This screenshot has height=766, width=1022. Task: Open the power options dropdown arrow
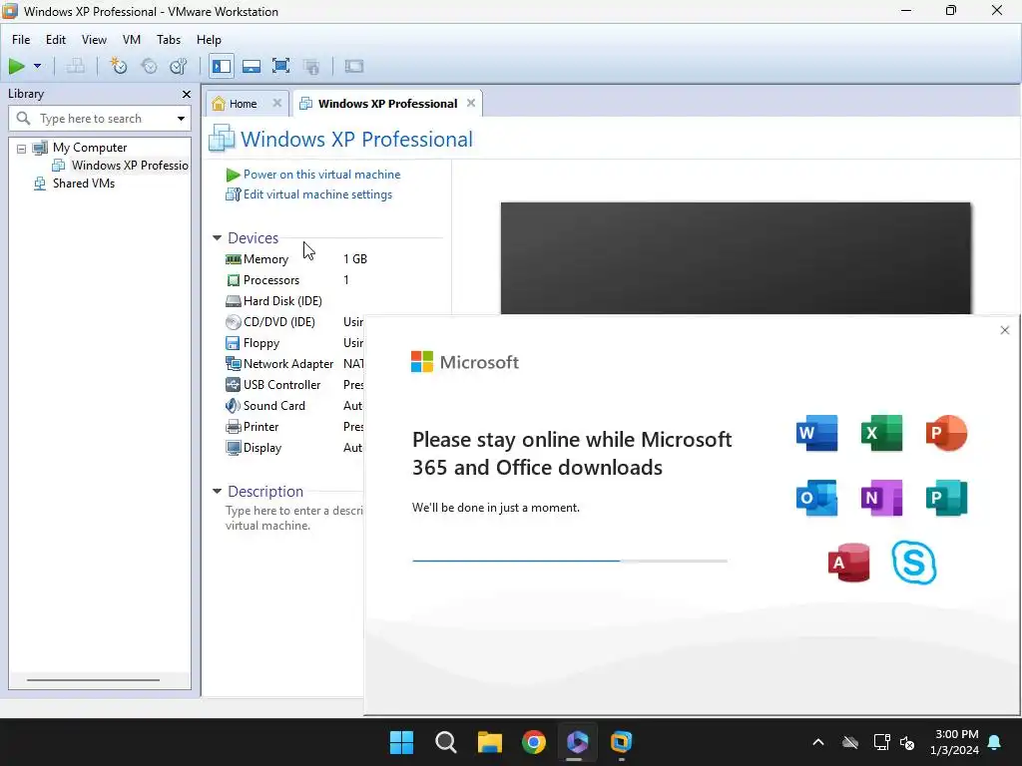click(37, 66)
